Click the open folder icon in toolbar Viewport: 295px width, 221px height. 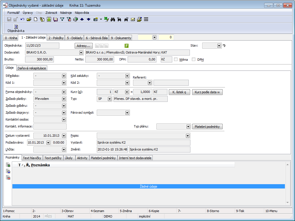(x=29, y=19)
